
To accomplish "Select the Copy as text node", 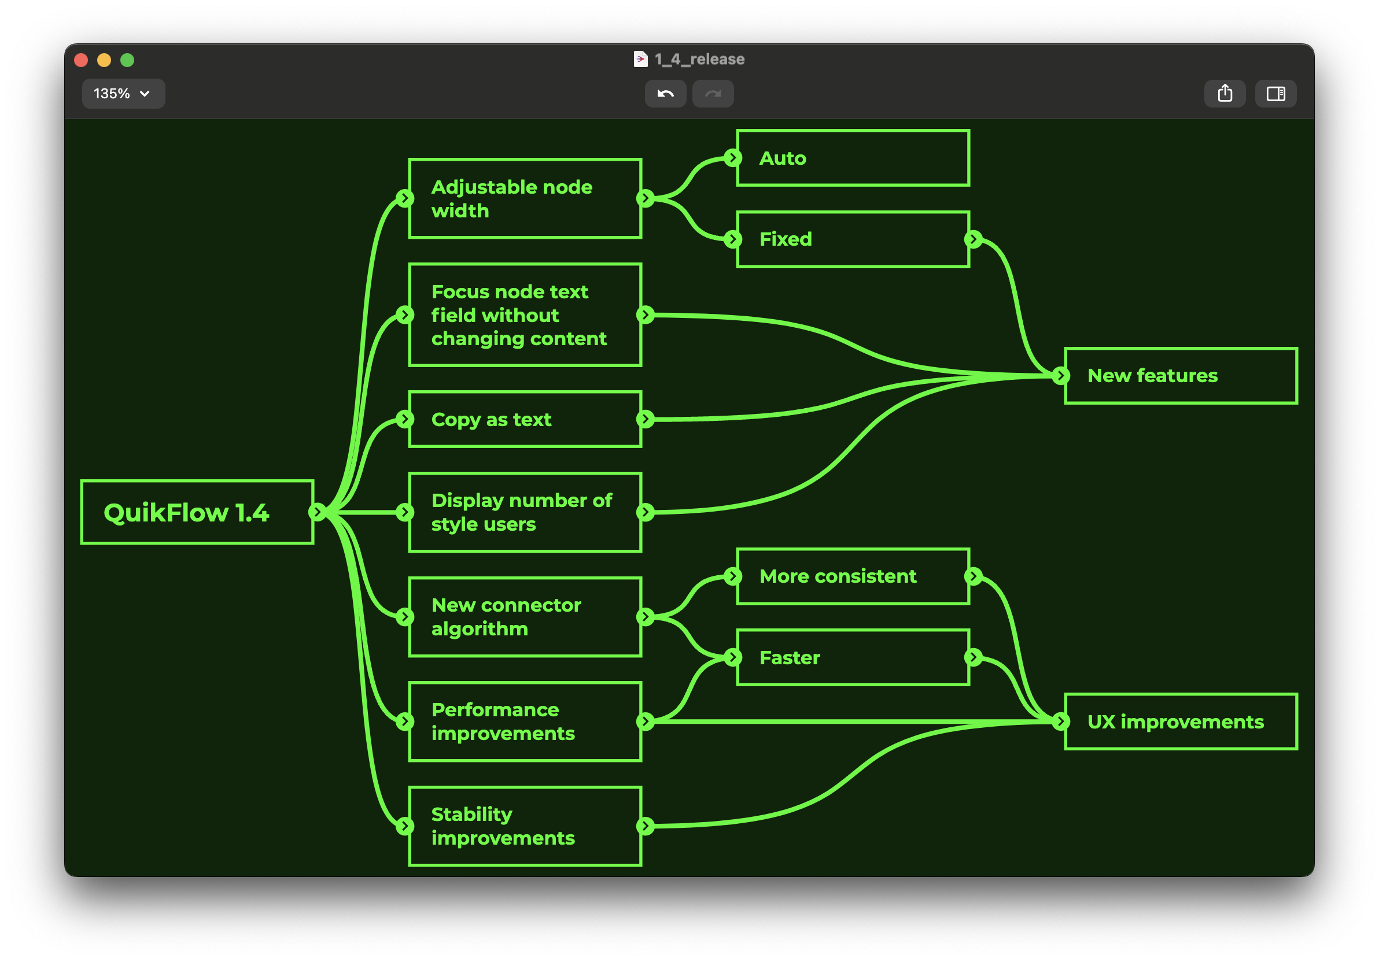I will coord(525,420).
